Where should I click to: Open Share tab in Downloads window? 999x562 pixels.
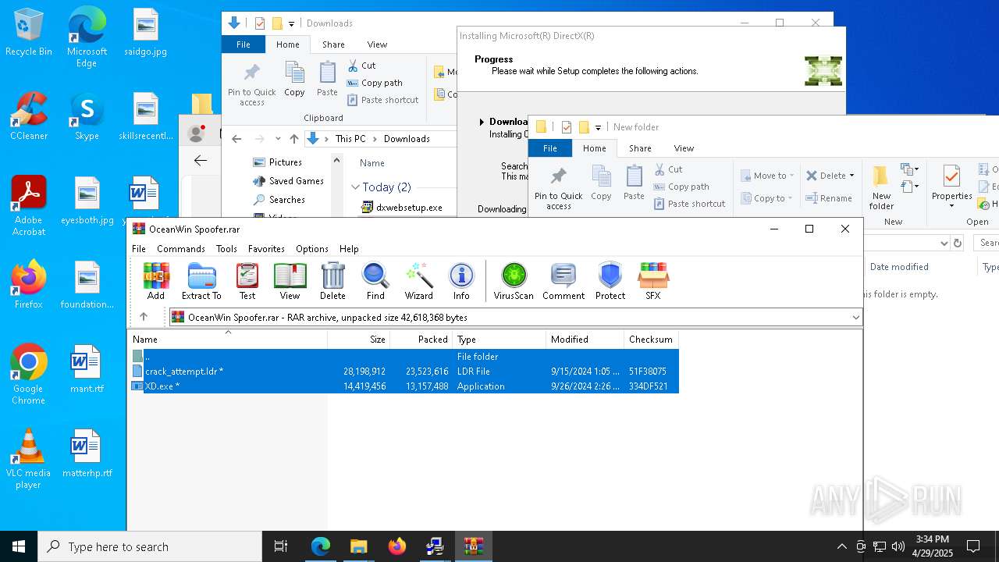click(333, 44)
